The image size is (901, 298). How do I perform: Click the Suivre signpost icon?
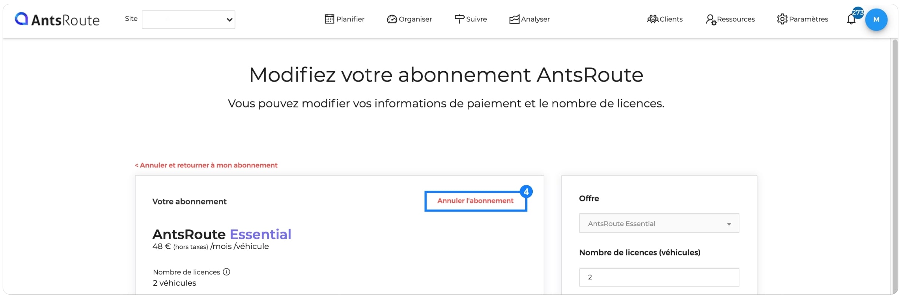(459, 19)
